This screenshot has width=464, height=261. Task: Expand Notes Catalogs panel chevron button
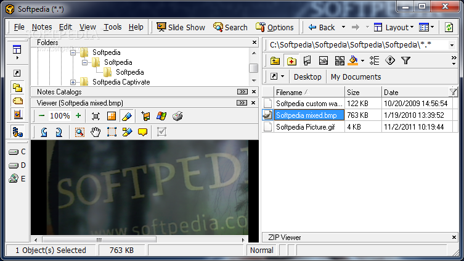pos(242,92)
